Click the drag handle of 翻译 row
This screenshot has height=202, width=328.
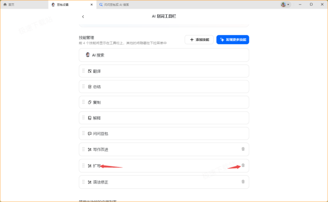tap(84, 71)
